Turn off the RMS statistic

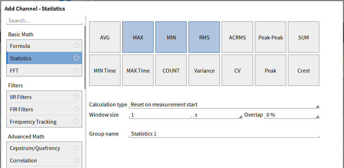point(204,37)
